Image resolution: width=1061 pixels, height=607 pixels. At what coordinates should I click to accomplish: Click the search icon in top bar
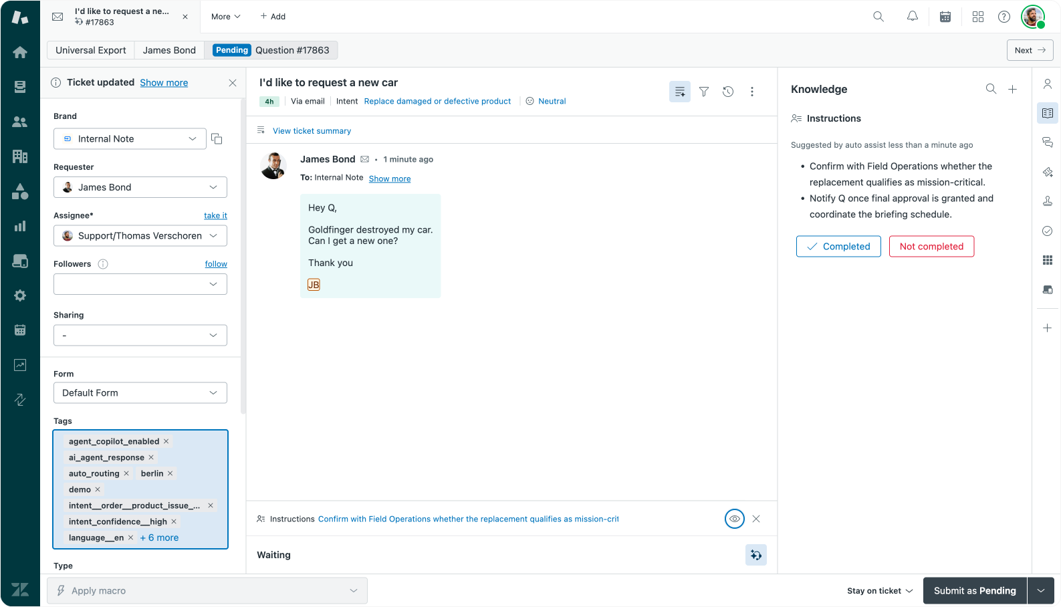click(878, 17)
